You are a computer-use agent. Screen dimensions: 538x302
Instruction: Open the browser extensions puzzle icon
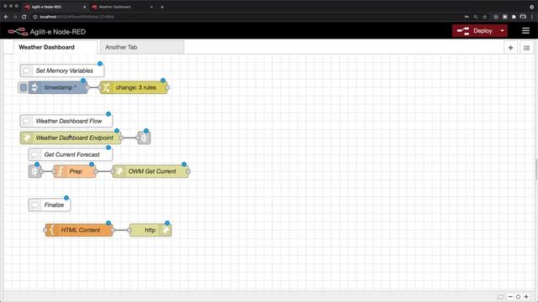coord(514,17)
